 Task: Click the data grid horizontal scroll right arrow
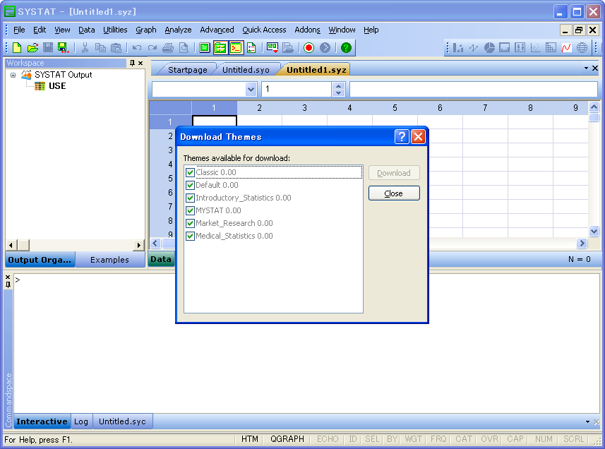pyautogui.click(x=582, y=243)
